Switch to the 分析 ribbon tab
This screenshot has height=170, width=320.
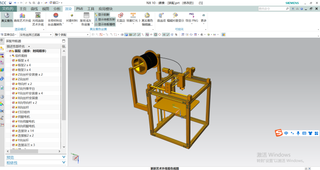[x=57, y=9]
